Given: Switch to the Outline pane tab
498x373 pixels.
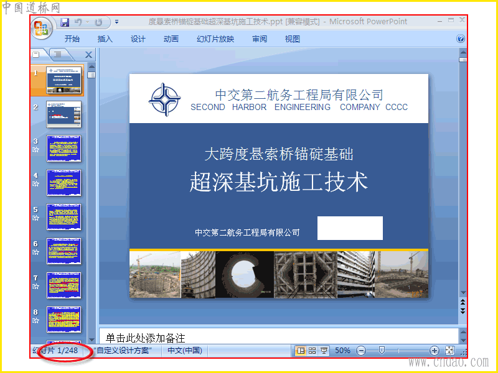Looking at the screenshot, I should pyautogui.click(x=58, y=55).
